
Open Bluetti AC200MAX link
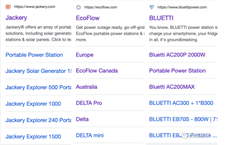(172, 87)
